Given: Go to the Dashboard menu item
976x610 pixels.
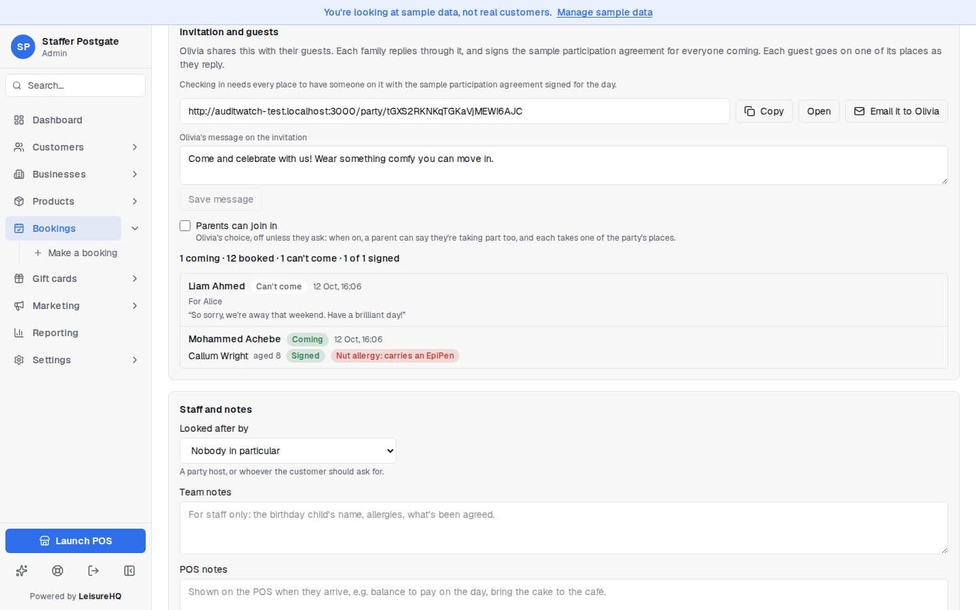Looking at the screenshot, I should [75, 120].
